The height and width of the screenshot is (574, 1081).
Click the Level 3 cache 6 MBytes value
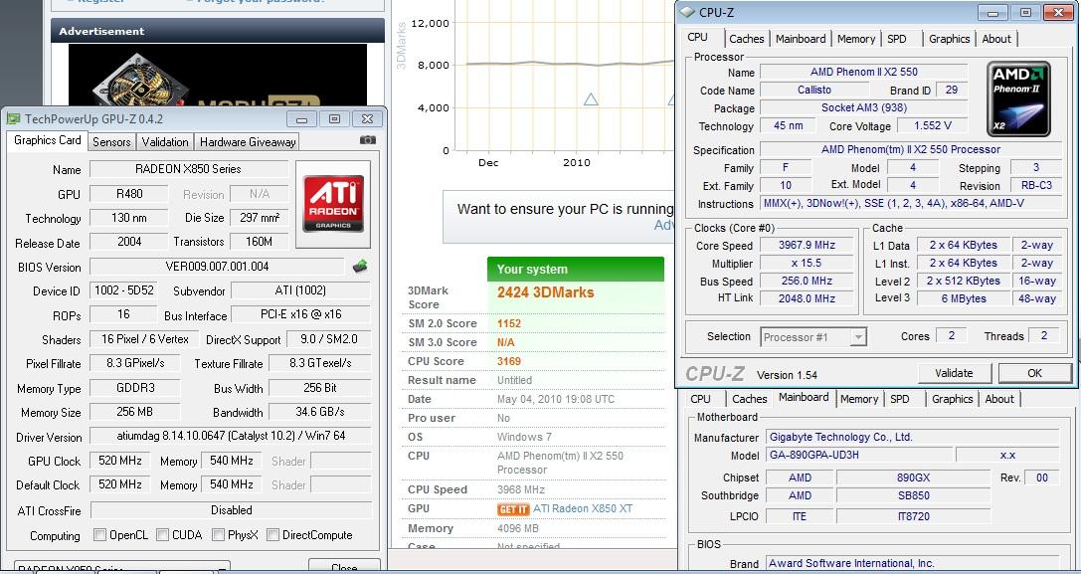964,298
